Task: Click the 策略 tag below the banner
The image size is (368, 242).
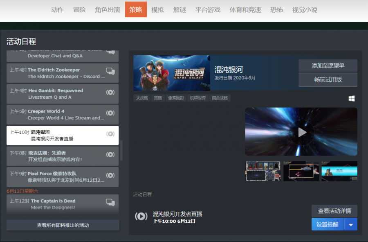Action: pyautogui.click(x=158, y=98)
